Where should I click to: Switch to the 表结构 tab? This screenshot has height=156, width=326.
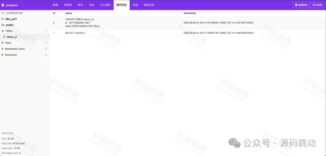click(x=68, y=5)
